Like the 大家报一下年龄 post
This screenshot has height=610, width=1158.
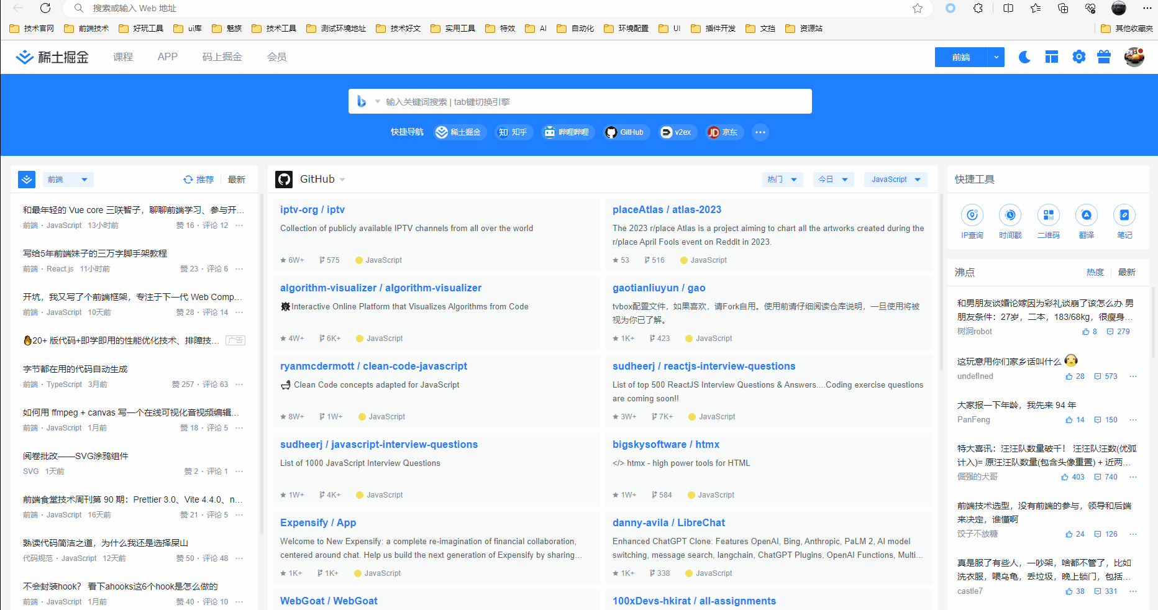click(1075, 420)
